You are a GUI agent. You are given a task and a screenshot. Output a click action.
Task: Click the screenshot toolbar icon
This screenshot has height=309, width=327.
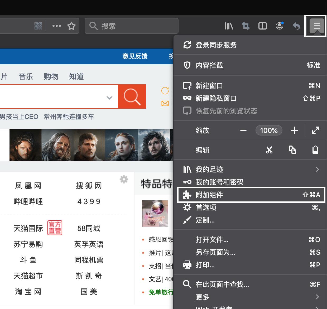click(x=246, y=26)
